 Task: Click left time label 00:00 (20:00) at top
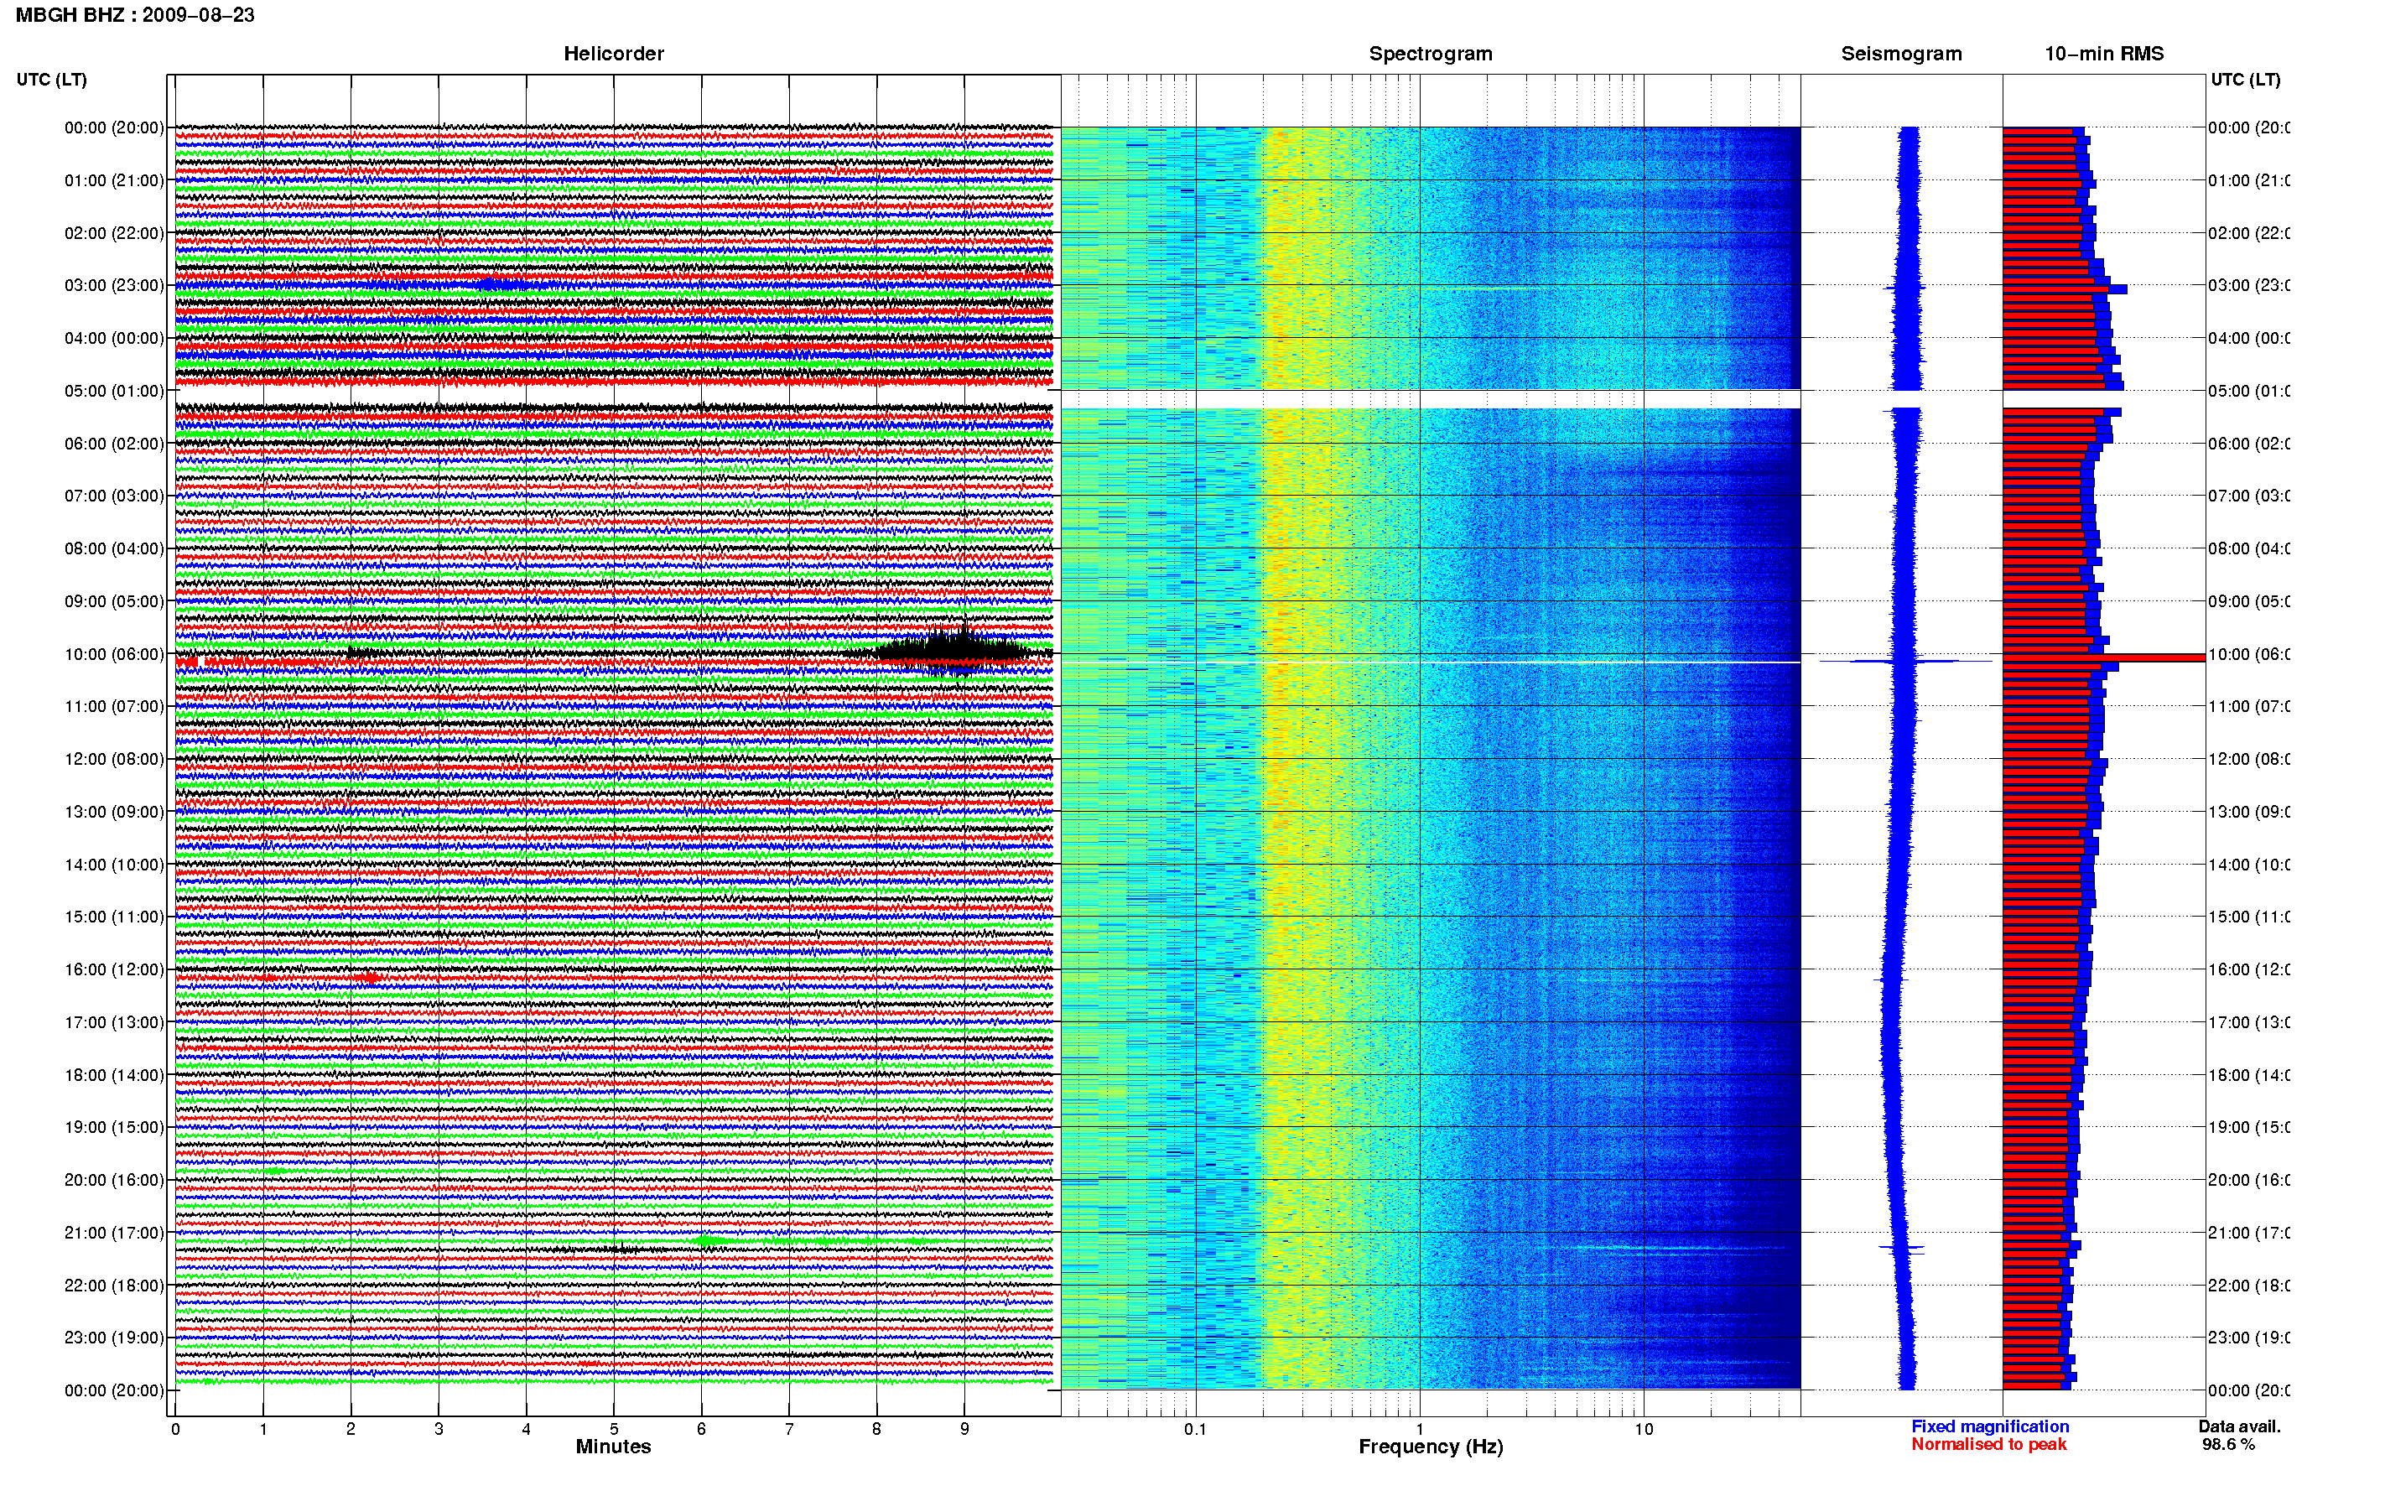coord(114,127)
